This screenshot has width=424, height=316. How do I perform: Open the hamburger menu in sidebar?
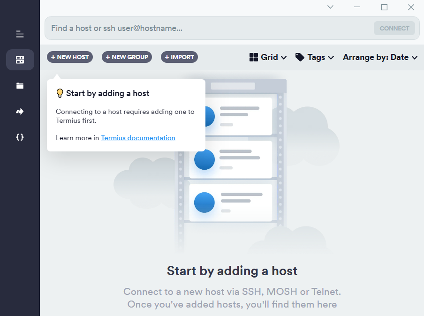[x=20, y=34]
